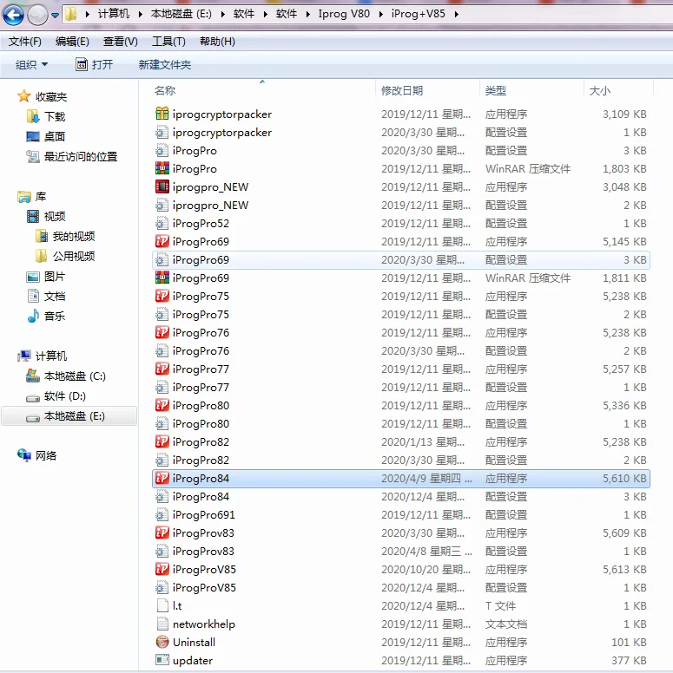
Task: Click the iProgPro69 WinRAR archive icon
Action: (162, 278)
